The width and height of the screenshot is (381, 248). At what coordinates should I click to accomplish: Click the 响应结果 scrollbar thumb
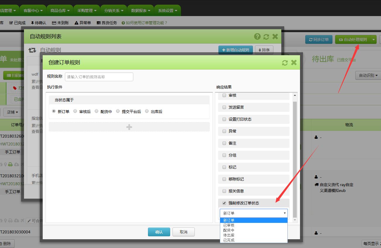(295, 159)
